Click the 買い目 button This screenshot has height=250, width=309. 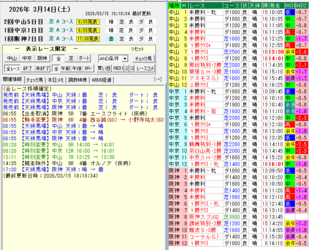(104, 68)
